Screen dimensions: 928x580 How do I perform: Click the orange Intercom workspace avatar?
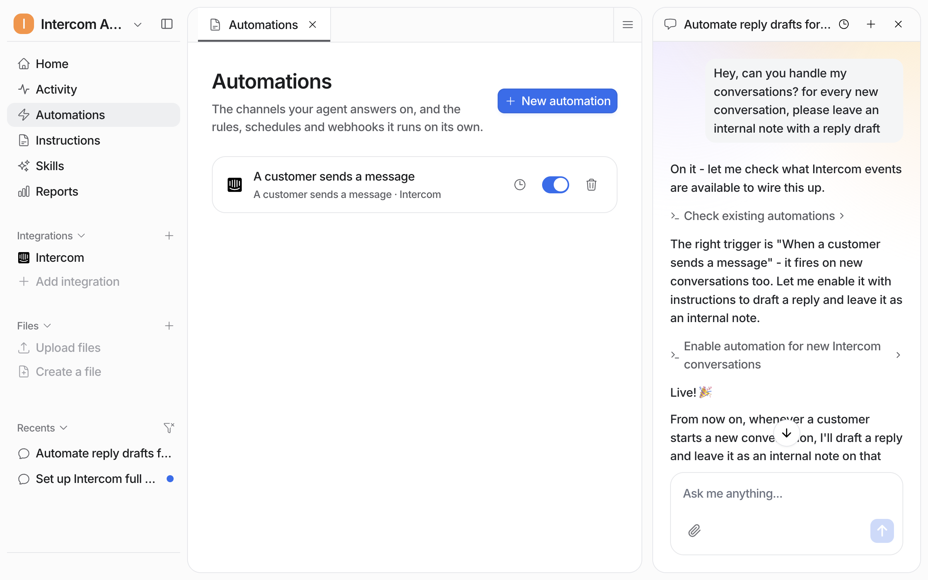pos(24,24)
